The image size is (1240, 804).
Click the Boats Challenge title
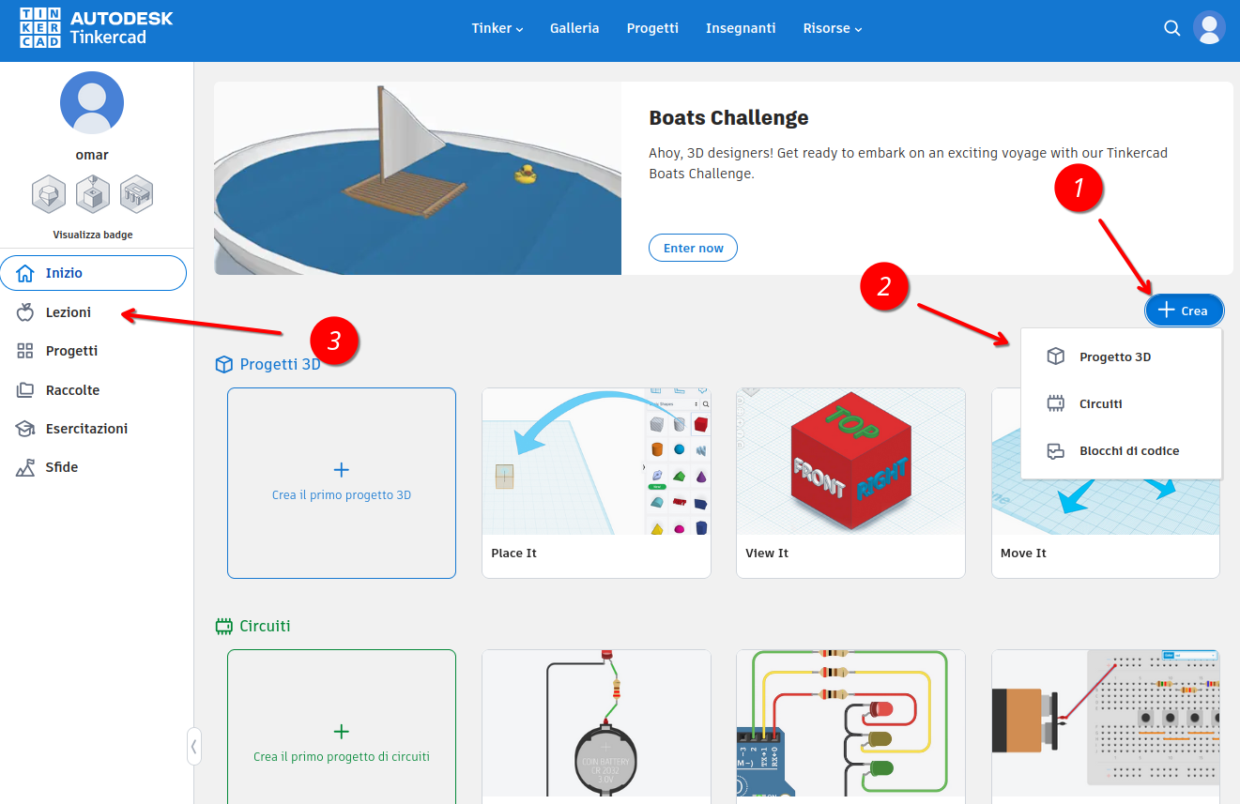click(x=728, y=118)
